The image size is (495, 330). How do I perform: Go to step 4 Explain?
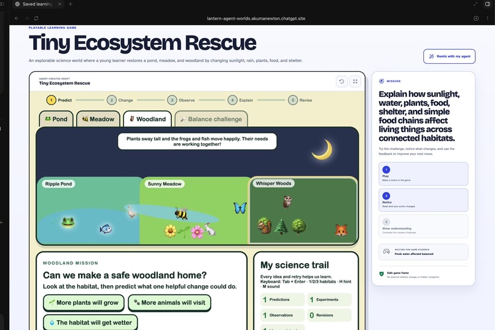241,100
